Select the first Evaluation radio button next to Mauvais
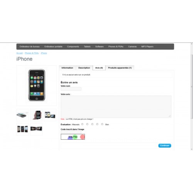 [x=82, y=124]
